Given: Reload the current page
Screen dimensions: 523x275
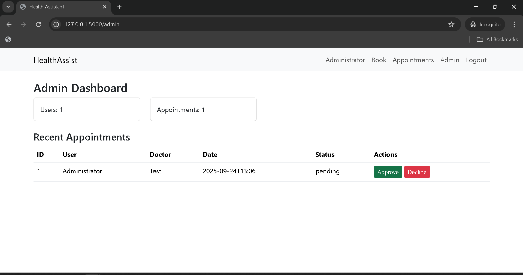Looking at the screenshot, I should [x=38, y=24].
